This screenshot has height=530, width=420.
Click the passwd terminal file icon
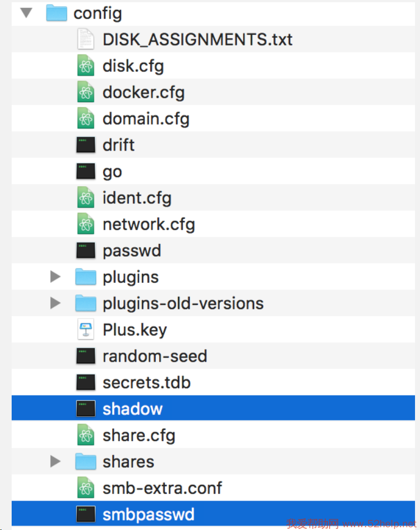[x=85, y=251]
